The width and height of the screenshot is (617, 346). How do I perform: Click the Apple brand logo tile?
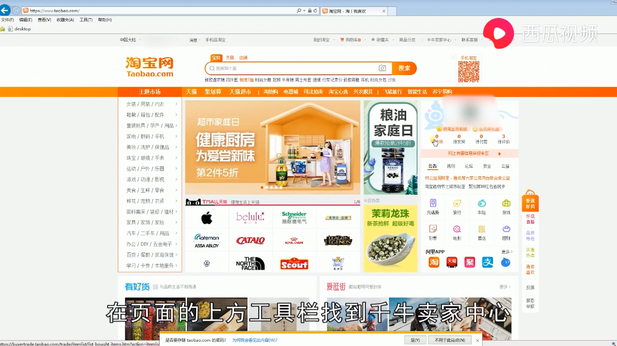[207, 218]
